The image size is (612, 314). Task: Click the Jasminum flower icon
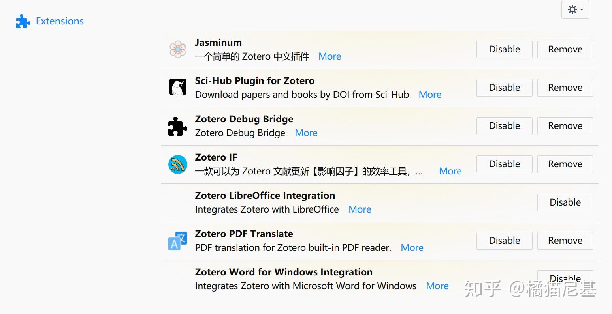pyautogui.click(x=177, y=49)
